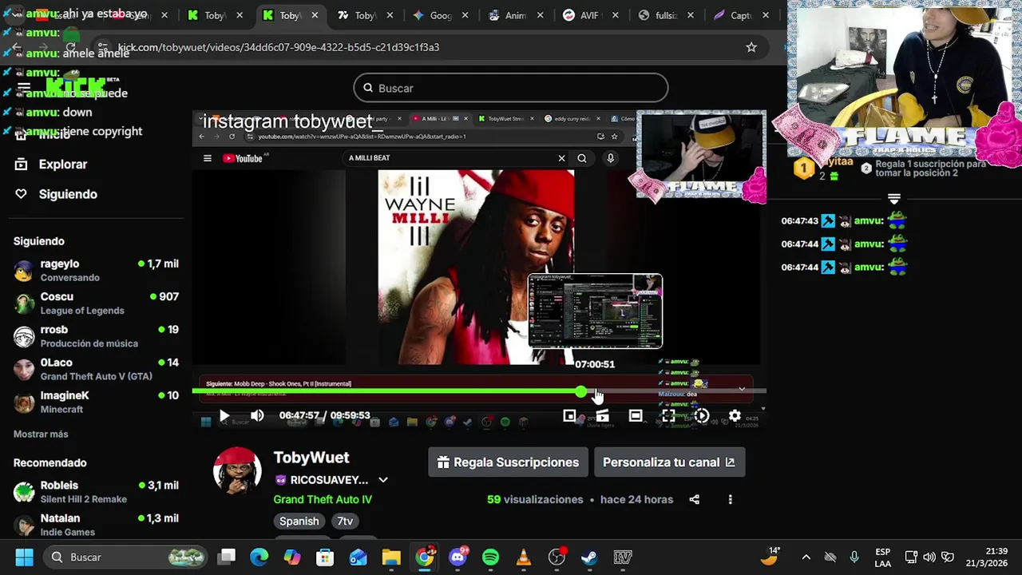The height and width of the screenshot is (575, 1022).
Task: Open OBS Studio from taskbar
Action: (557, 557)
